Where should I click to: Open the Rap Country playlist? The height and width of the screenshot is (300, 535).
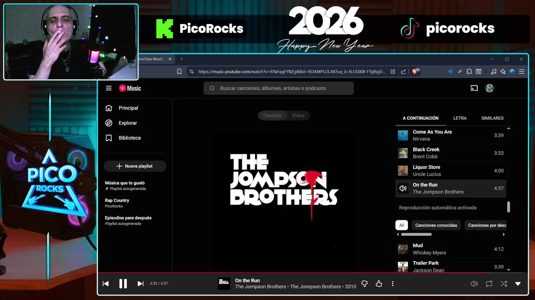pos(117,203)
